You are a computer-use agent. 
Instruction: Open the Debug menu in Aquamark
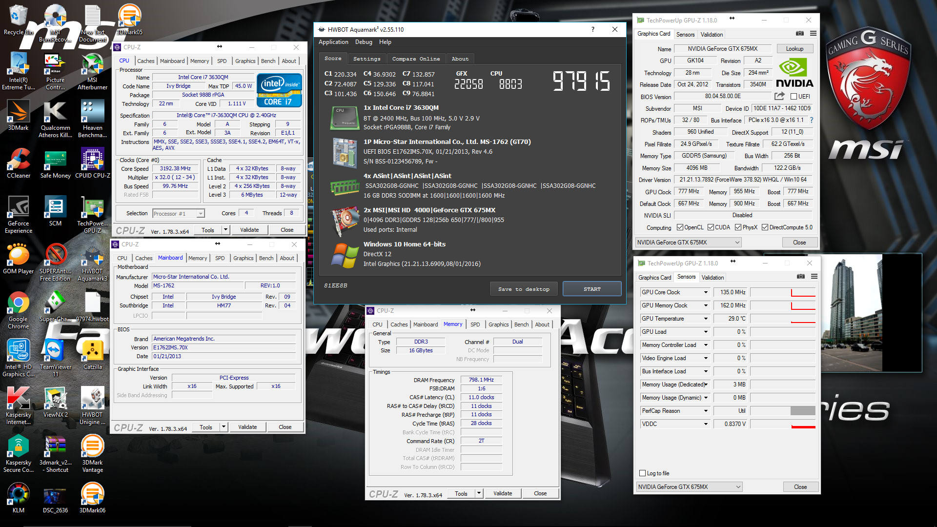[x=364, y=42]
